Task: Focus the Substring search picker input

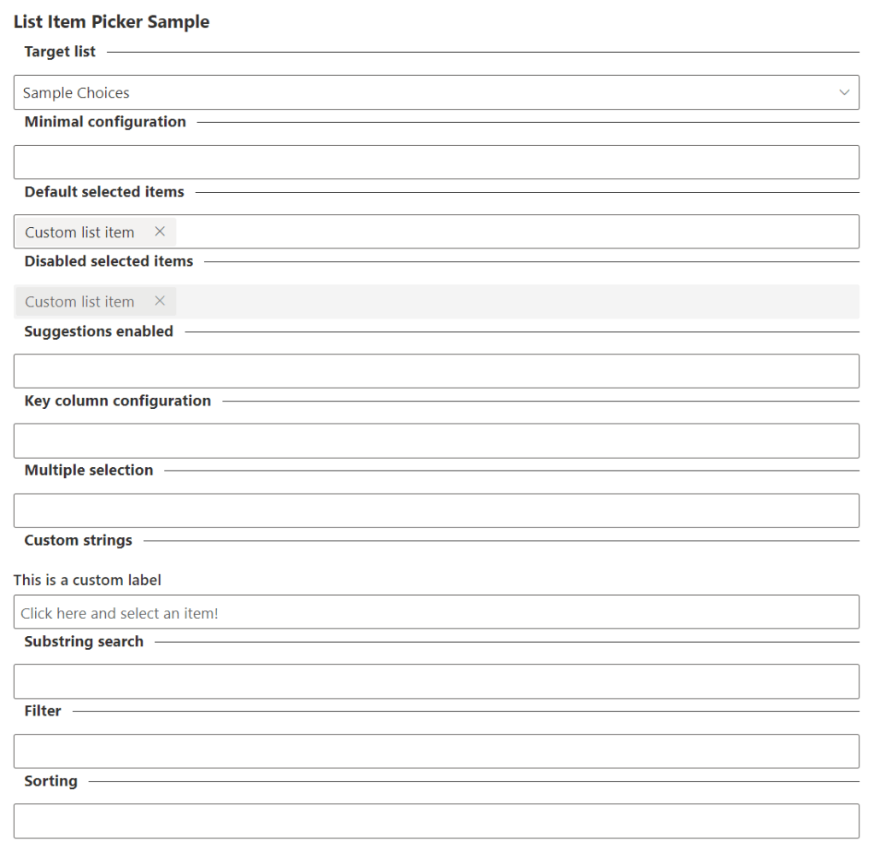Action: 436,681
